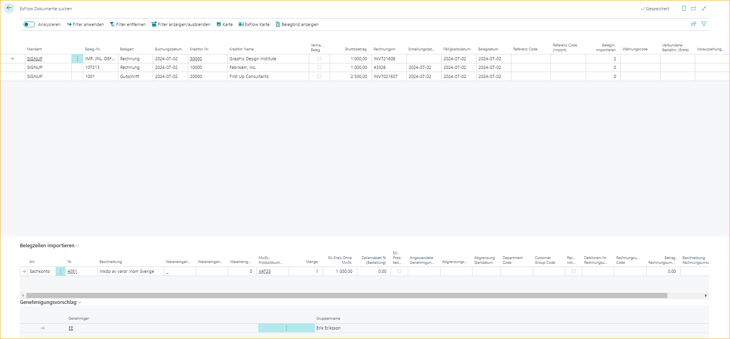
Task: Open row menu for Sachkonto line
Action: pos(61,271)
